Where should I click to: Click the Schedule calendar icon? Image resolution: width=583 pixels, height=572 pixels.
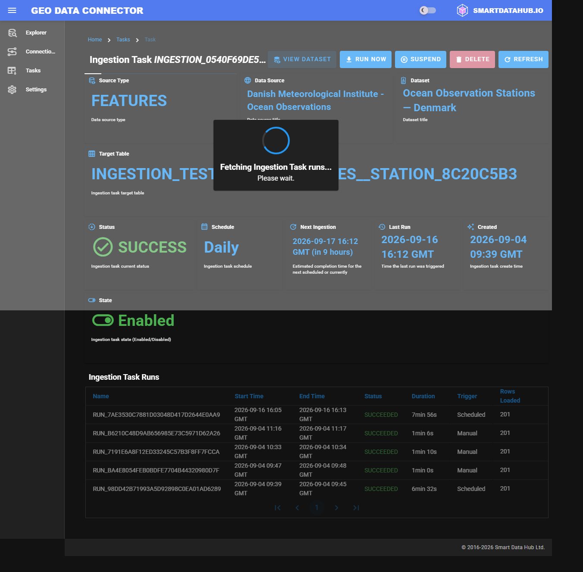204,227
